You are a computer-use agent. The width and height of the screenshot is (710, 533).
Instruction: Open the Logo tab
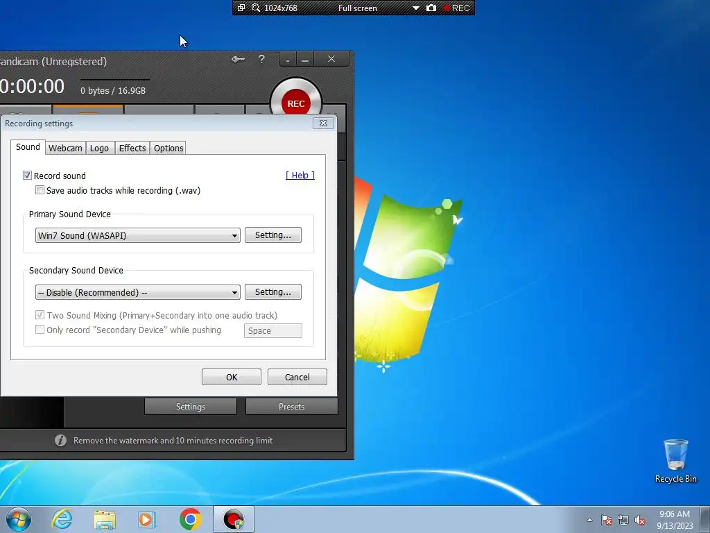pos(99,149)
